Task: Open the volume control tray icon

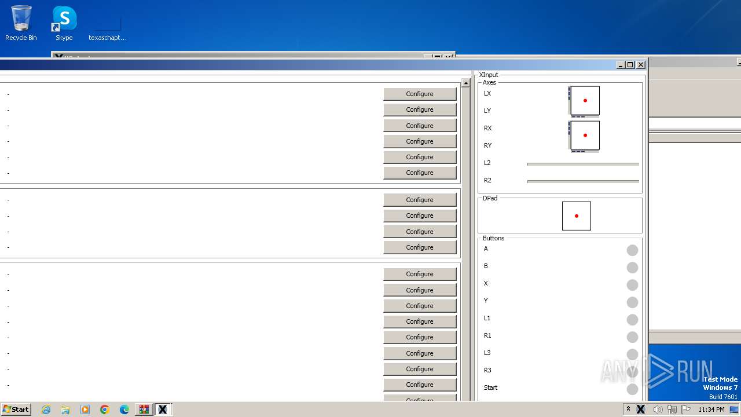Action: (x=658, y=409)
